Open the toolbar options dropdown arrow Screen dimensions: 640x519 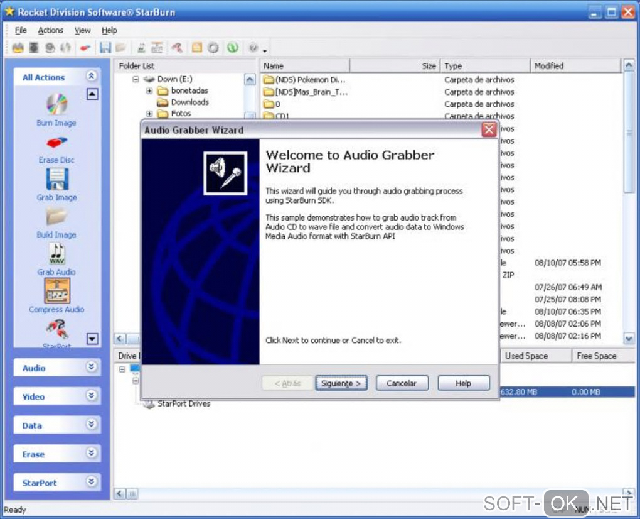(x=265, y=51)
